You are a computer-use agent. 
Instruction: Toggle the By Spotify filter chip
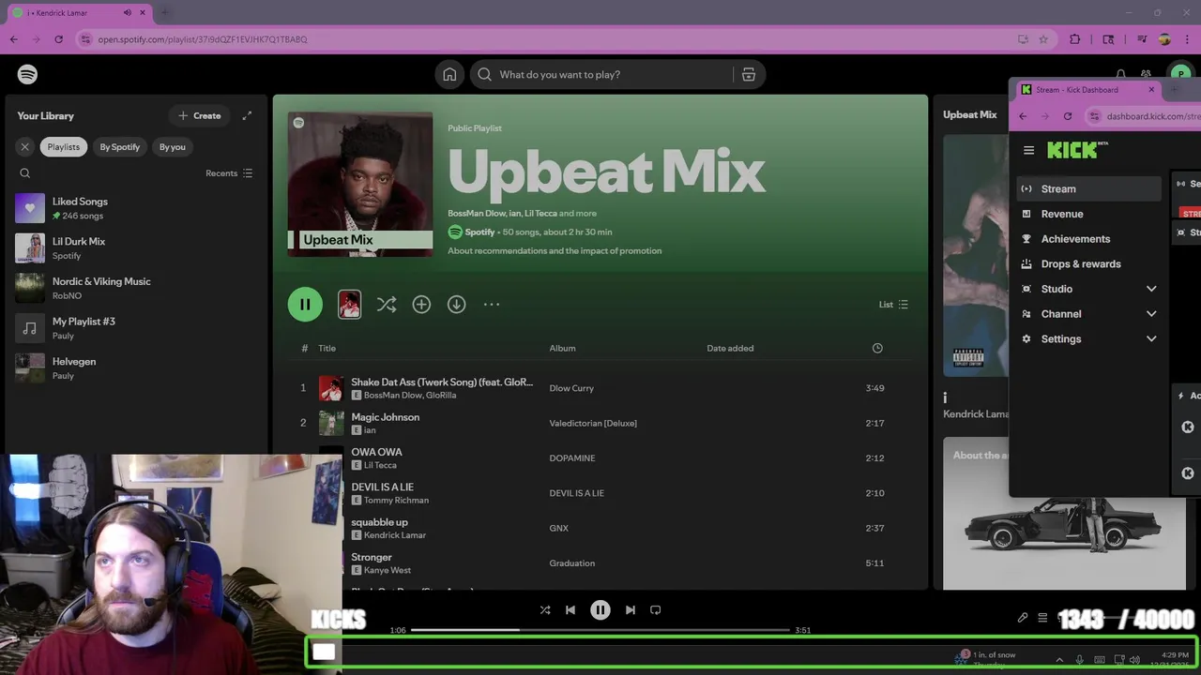click(x=120, y=146)
